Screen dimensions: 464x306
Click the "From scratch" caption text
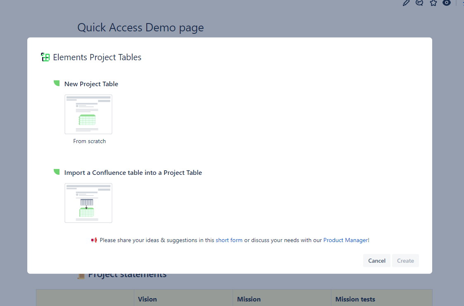coord(89,141)
